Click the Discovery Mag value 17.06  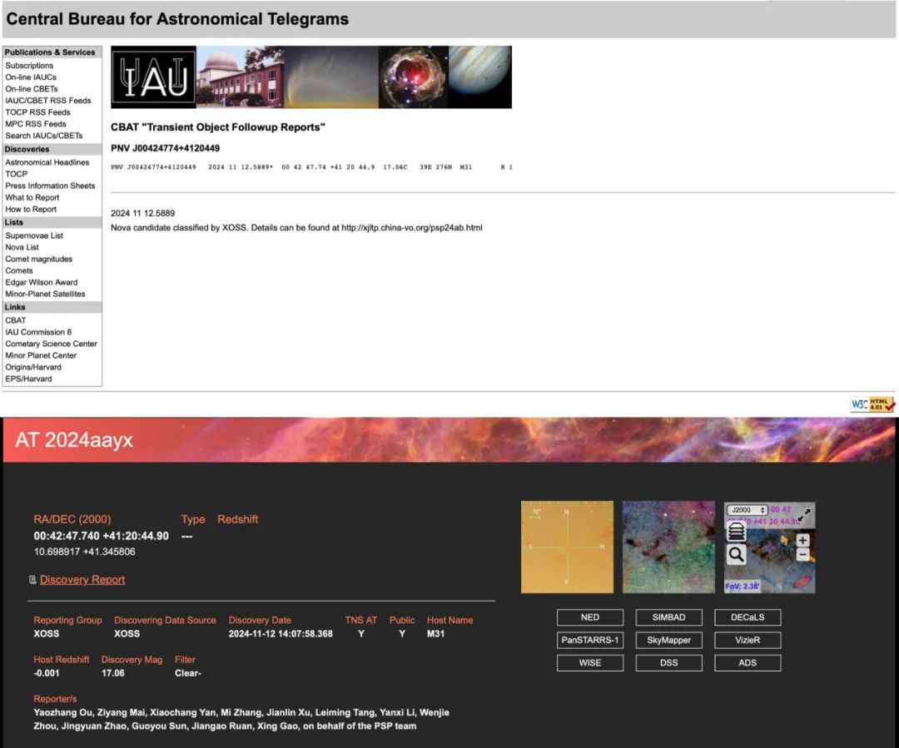point(113,673)
